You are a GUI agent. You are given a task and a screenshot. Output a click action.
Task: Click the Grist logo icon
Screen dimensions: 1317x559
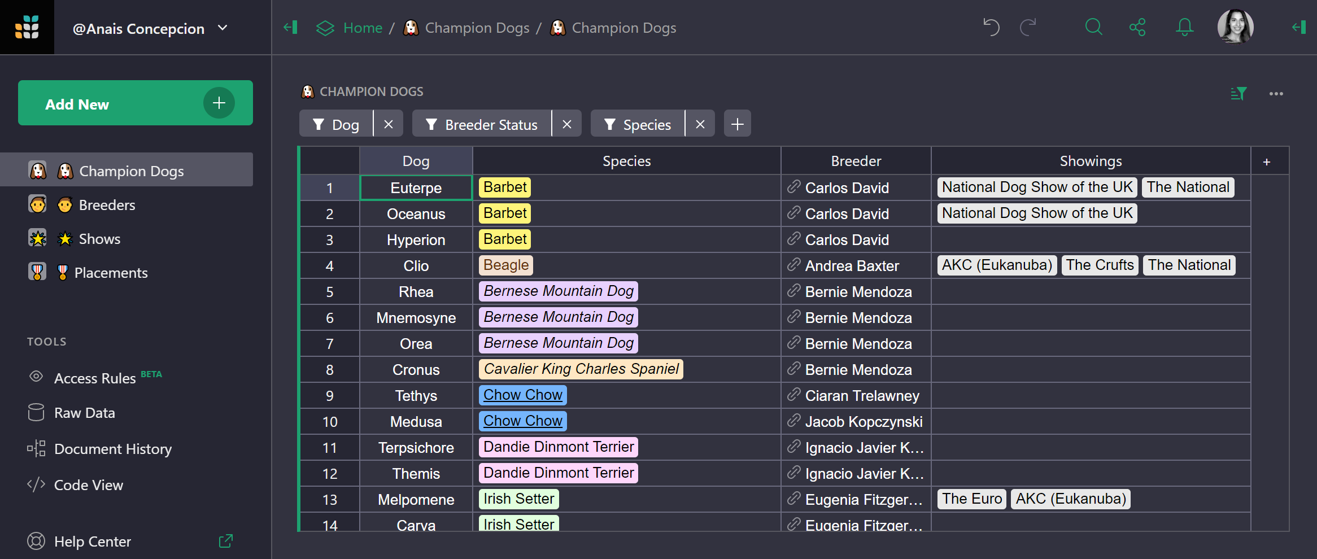coord(27,27)
